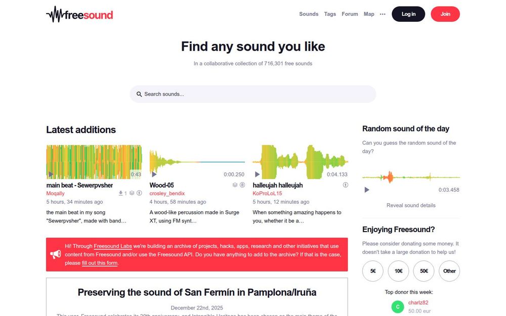Click halleujah halleujah waveform

tap(300, 162)
